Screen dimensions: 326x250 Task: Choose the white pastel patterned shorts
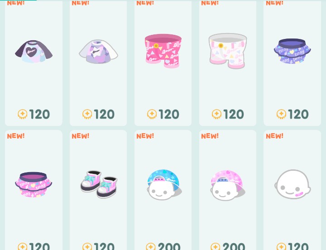[x=228, y=51]
